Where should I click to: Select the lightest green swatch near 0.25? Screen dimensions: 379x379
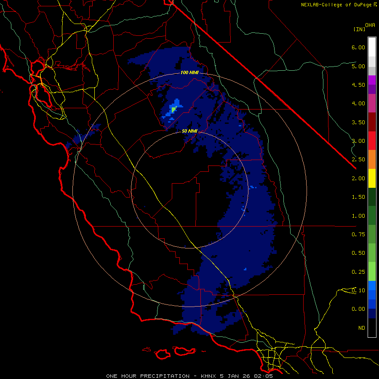click(x=372, y=272)
